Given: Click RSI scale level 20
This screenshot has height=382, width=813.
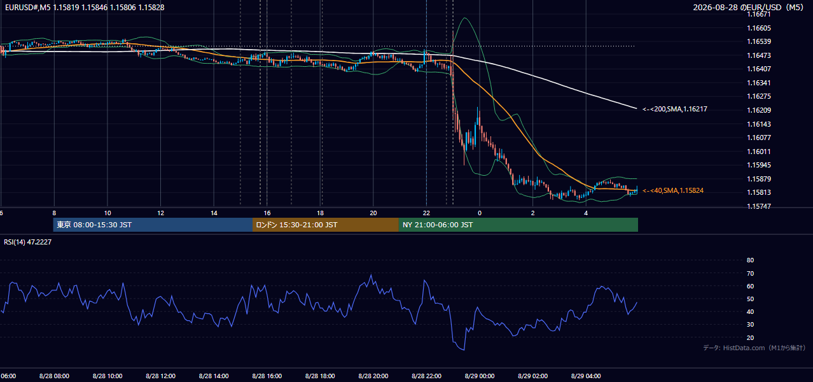Looking at the screenshot, I should (x=750, y=337).
